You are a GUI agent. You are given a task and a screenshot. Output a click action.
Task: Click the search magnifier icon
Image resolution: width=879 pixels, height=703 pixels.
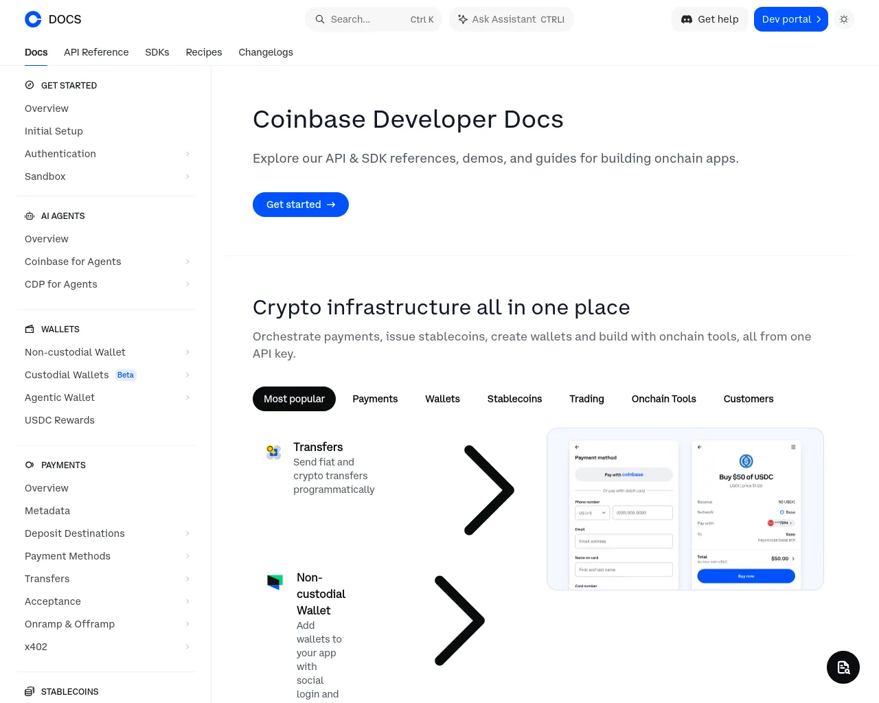point(320,19)
